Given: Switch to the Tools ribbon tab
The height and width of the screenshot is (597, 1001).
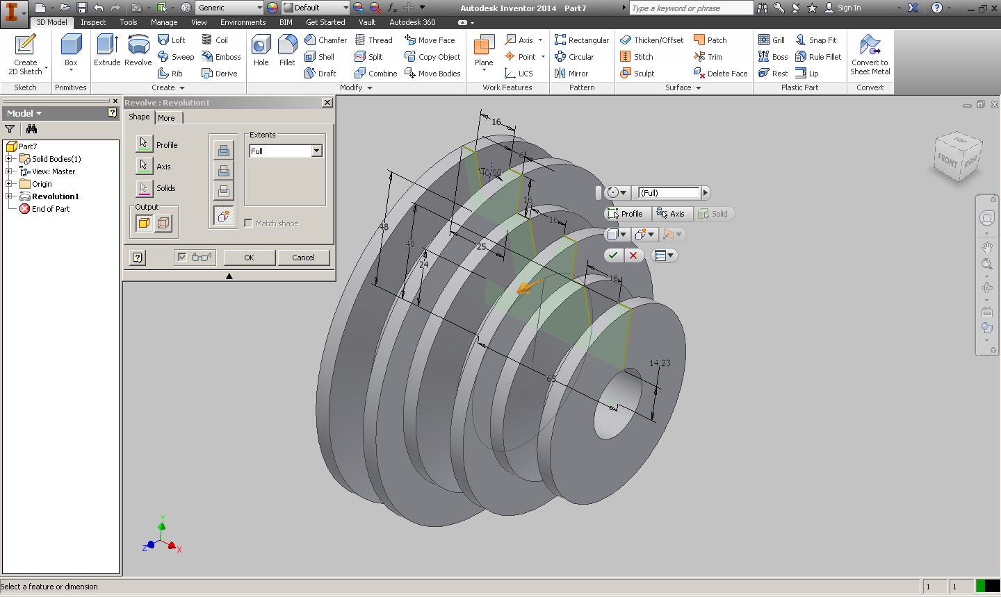Looking at the screenshot, I should [x=129, y=22].
